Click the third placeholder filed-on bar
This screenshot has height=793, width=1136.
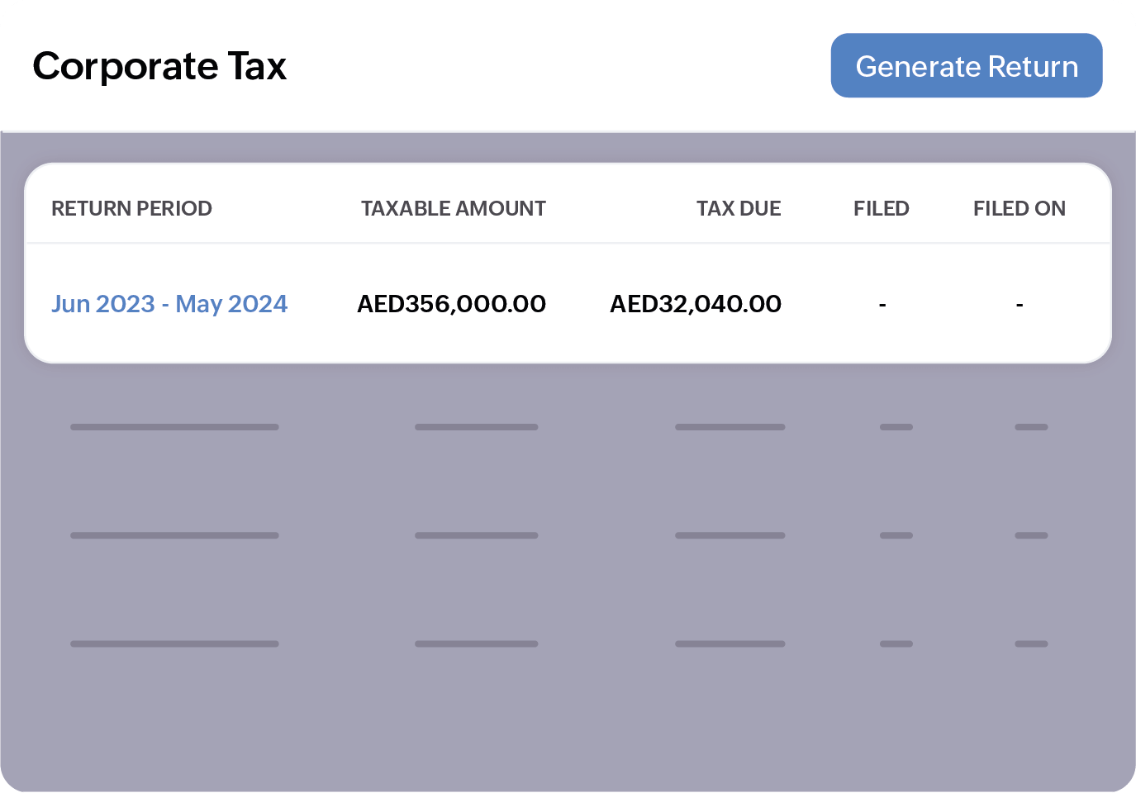click(1032, 643)
